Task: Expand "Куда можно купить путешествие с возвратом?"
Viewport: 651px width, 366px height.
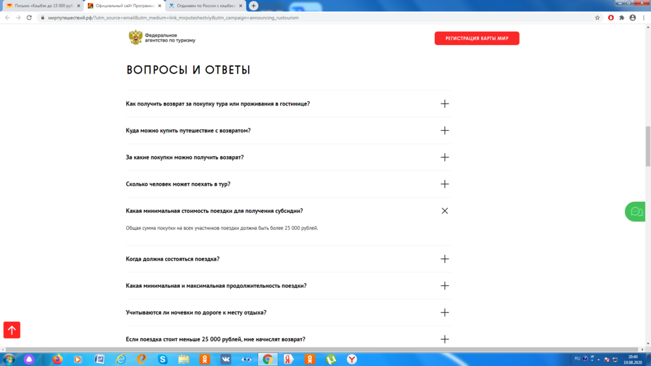Action: point(445,130)
